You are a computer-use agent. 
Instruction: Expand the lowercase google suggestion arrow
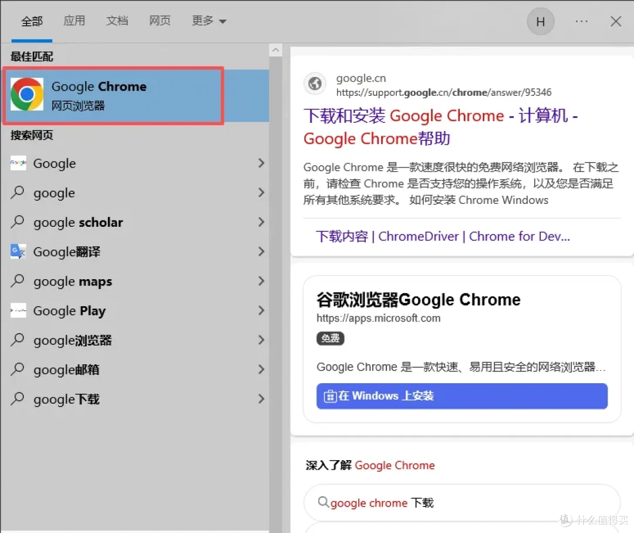coord(261,192)
